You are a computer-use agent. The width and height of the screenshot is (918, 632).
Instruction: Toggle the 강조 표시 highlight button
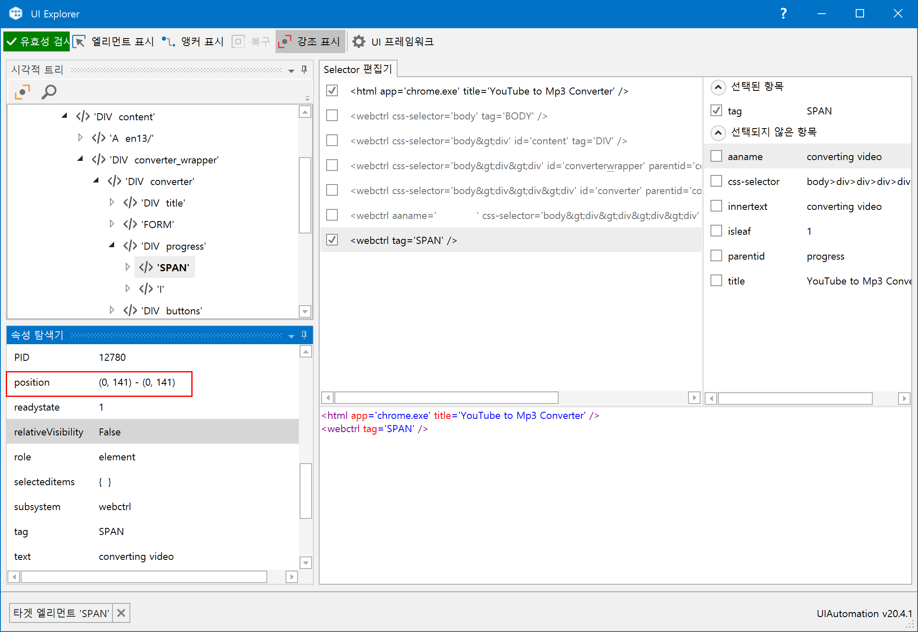click(x=310, y=41)
